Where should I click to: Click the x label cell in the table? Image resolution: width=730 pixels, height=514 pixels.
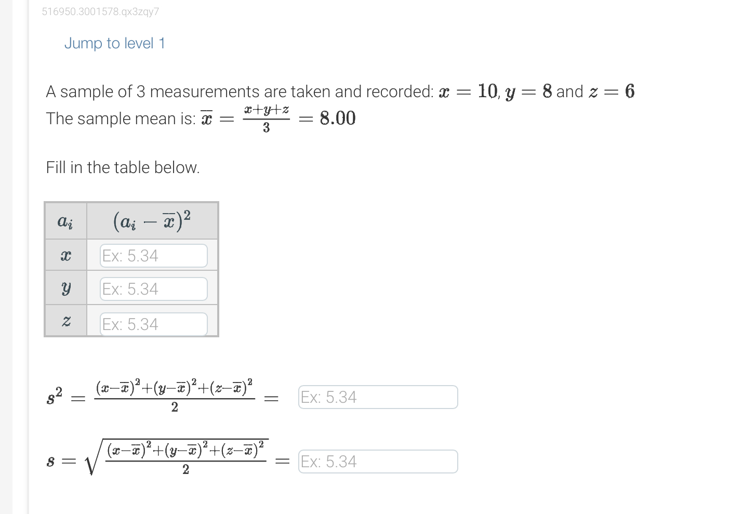coord(65,255)
